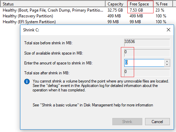Close the Shrink C: dialog
The image size is (176, 132).
tap(169, 30)
